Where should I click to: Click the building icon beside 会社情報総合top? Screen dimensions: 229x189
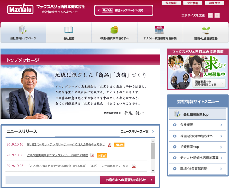click(177, 114)
